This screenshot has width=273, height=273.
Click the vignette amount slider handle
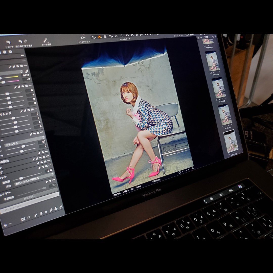coord(21,178)
